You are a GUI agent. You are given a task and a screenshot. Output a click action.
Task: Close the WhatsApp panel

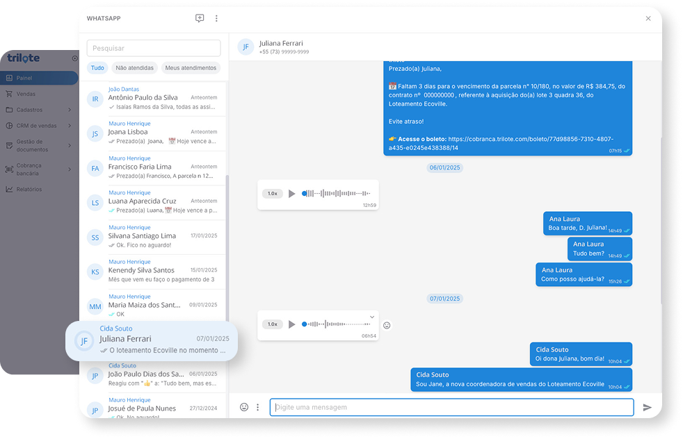pos(648,18)
